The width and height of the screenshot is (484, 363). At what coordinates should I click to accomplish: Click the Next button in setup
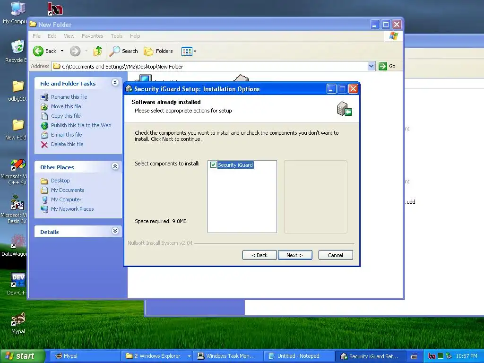(295, 255)
